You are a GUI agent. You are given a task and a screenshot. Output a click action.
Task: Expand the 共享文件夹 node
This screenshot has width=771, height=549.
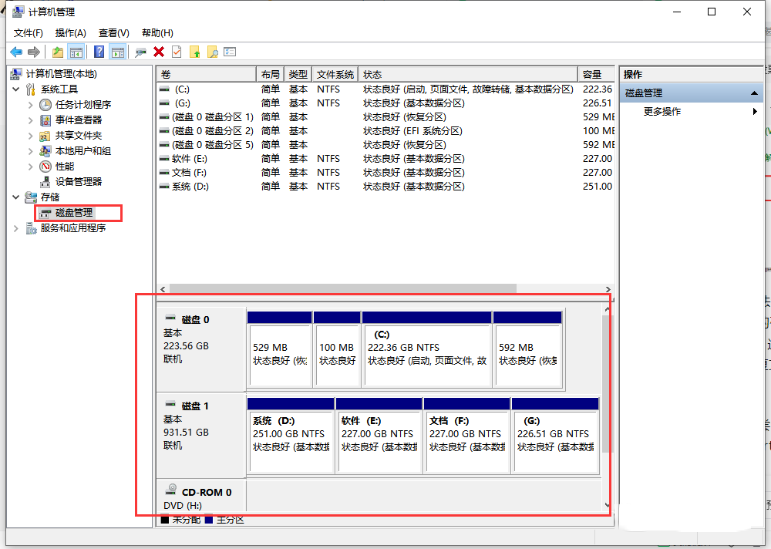[x=31, y=135]
